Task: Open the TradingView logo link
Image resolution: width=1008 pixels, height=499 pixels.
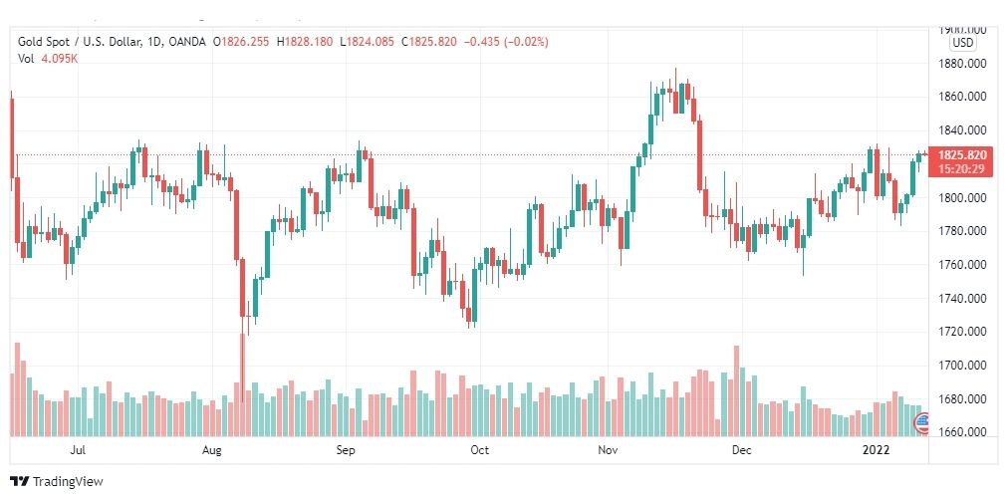Action: click(57, 481)
